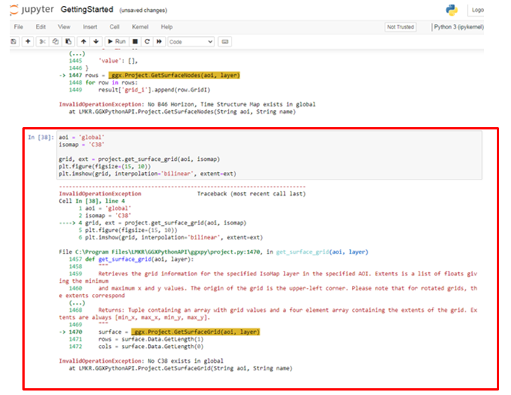
Task: Restart the kernel
Action: tap(147, 41)
